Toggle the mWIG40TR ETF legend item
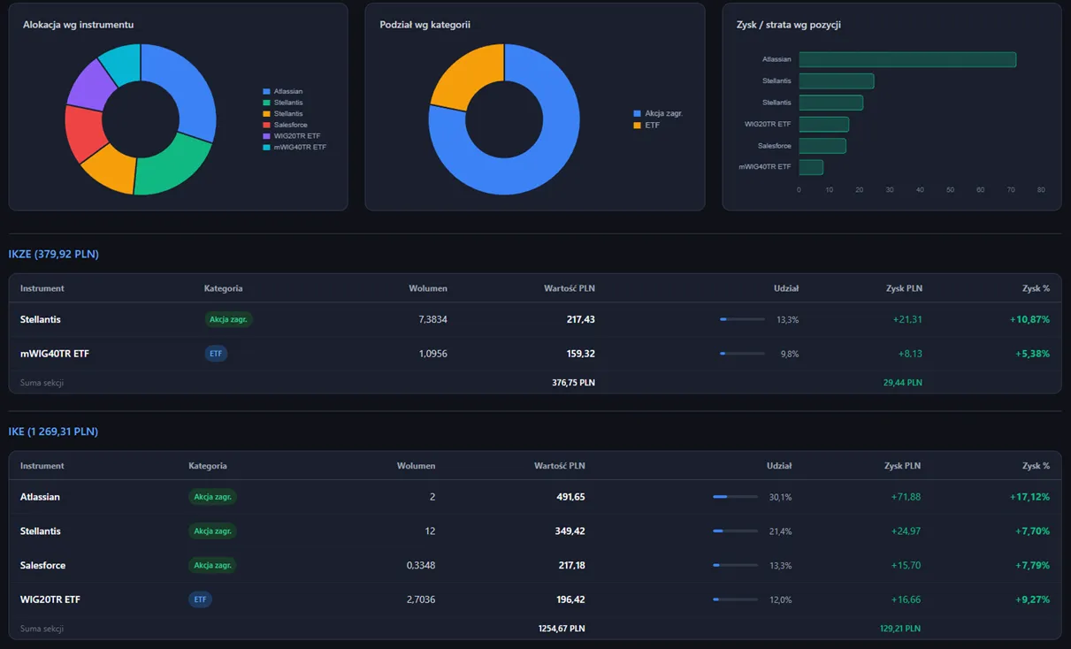The image size is (1071, 649). tap(295, 147)
